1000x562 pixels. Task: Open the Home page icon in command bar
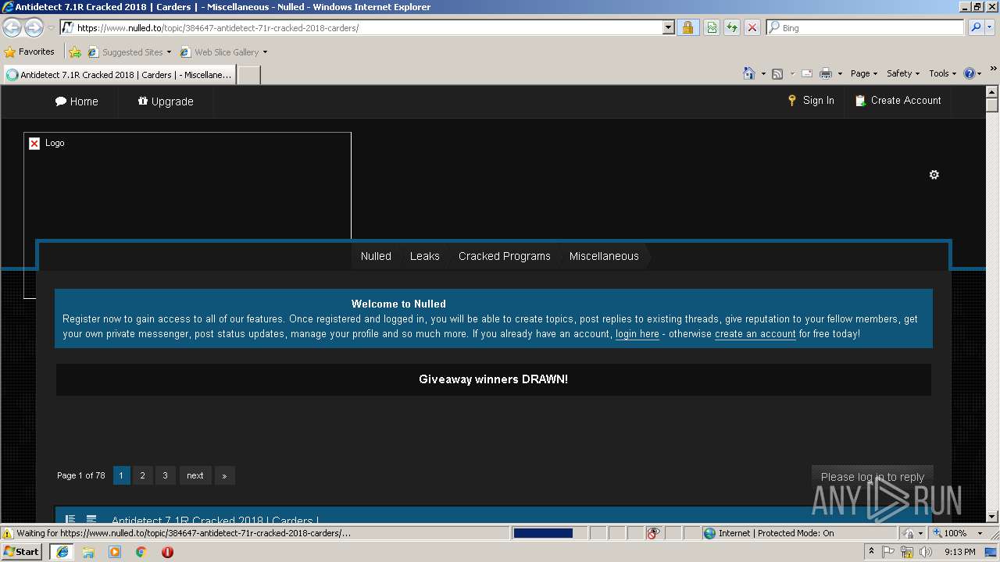pos(749,73)
